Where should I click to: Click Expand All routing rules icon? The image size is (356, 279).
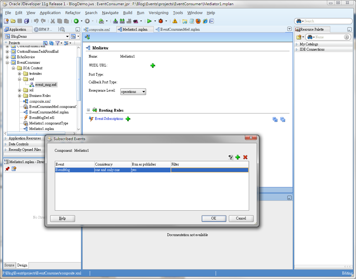tap(275, 120)
